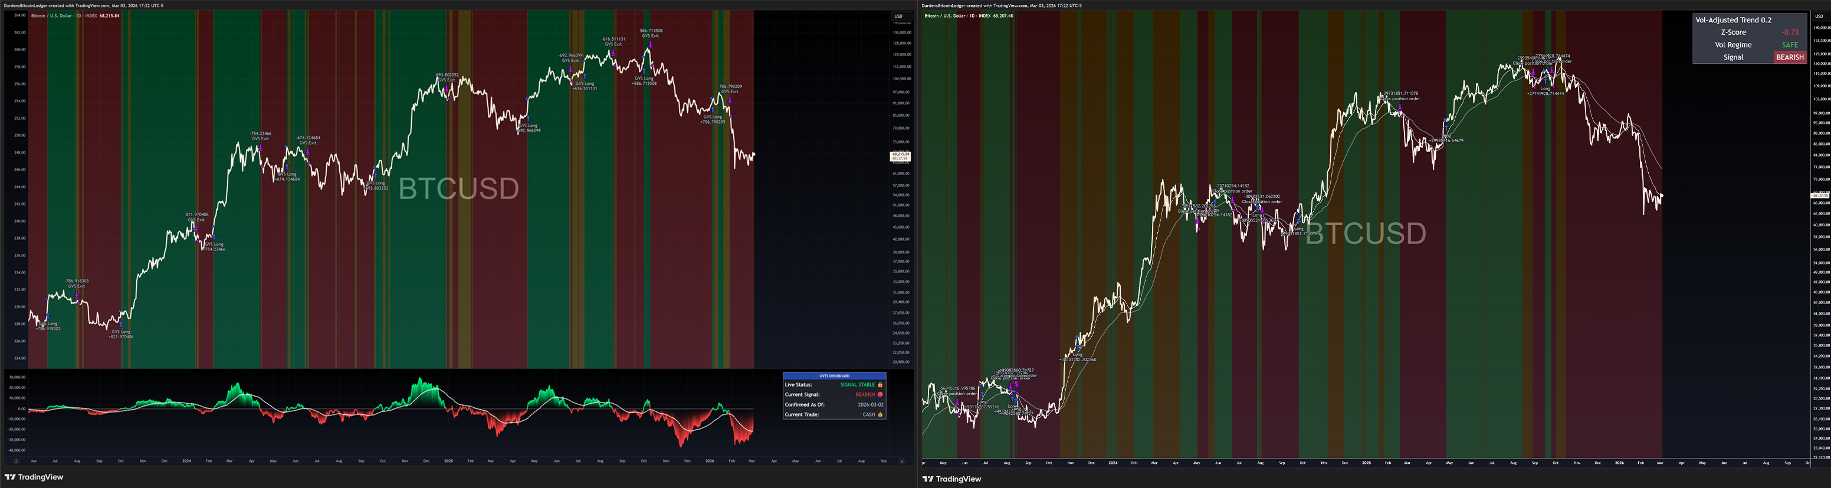Toggle auto-scale 'A' button on left chart
Image resolution: width=1831 pixels, height=488 pixels.
click(902, 461)
